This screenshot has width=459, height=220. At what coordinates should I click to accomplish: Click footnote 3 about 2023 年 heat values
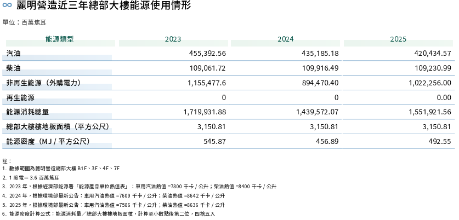pos(139,187)
